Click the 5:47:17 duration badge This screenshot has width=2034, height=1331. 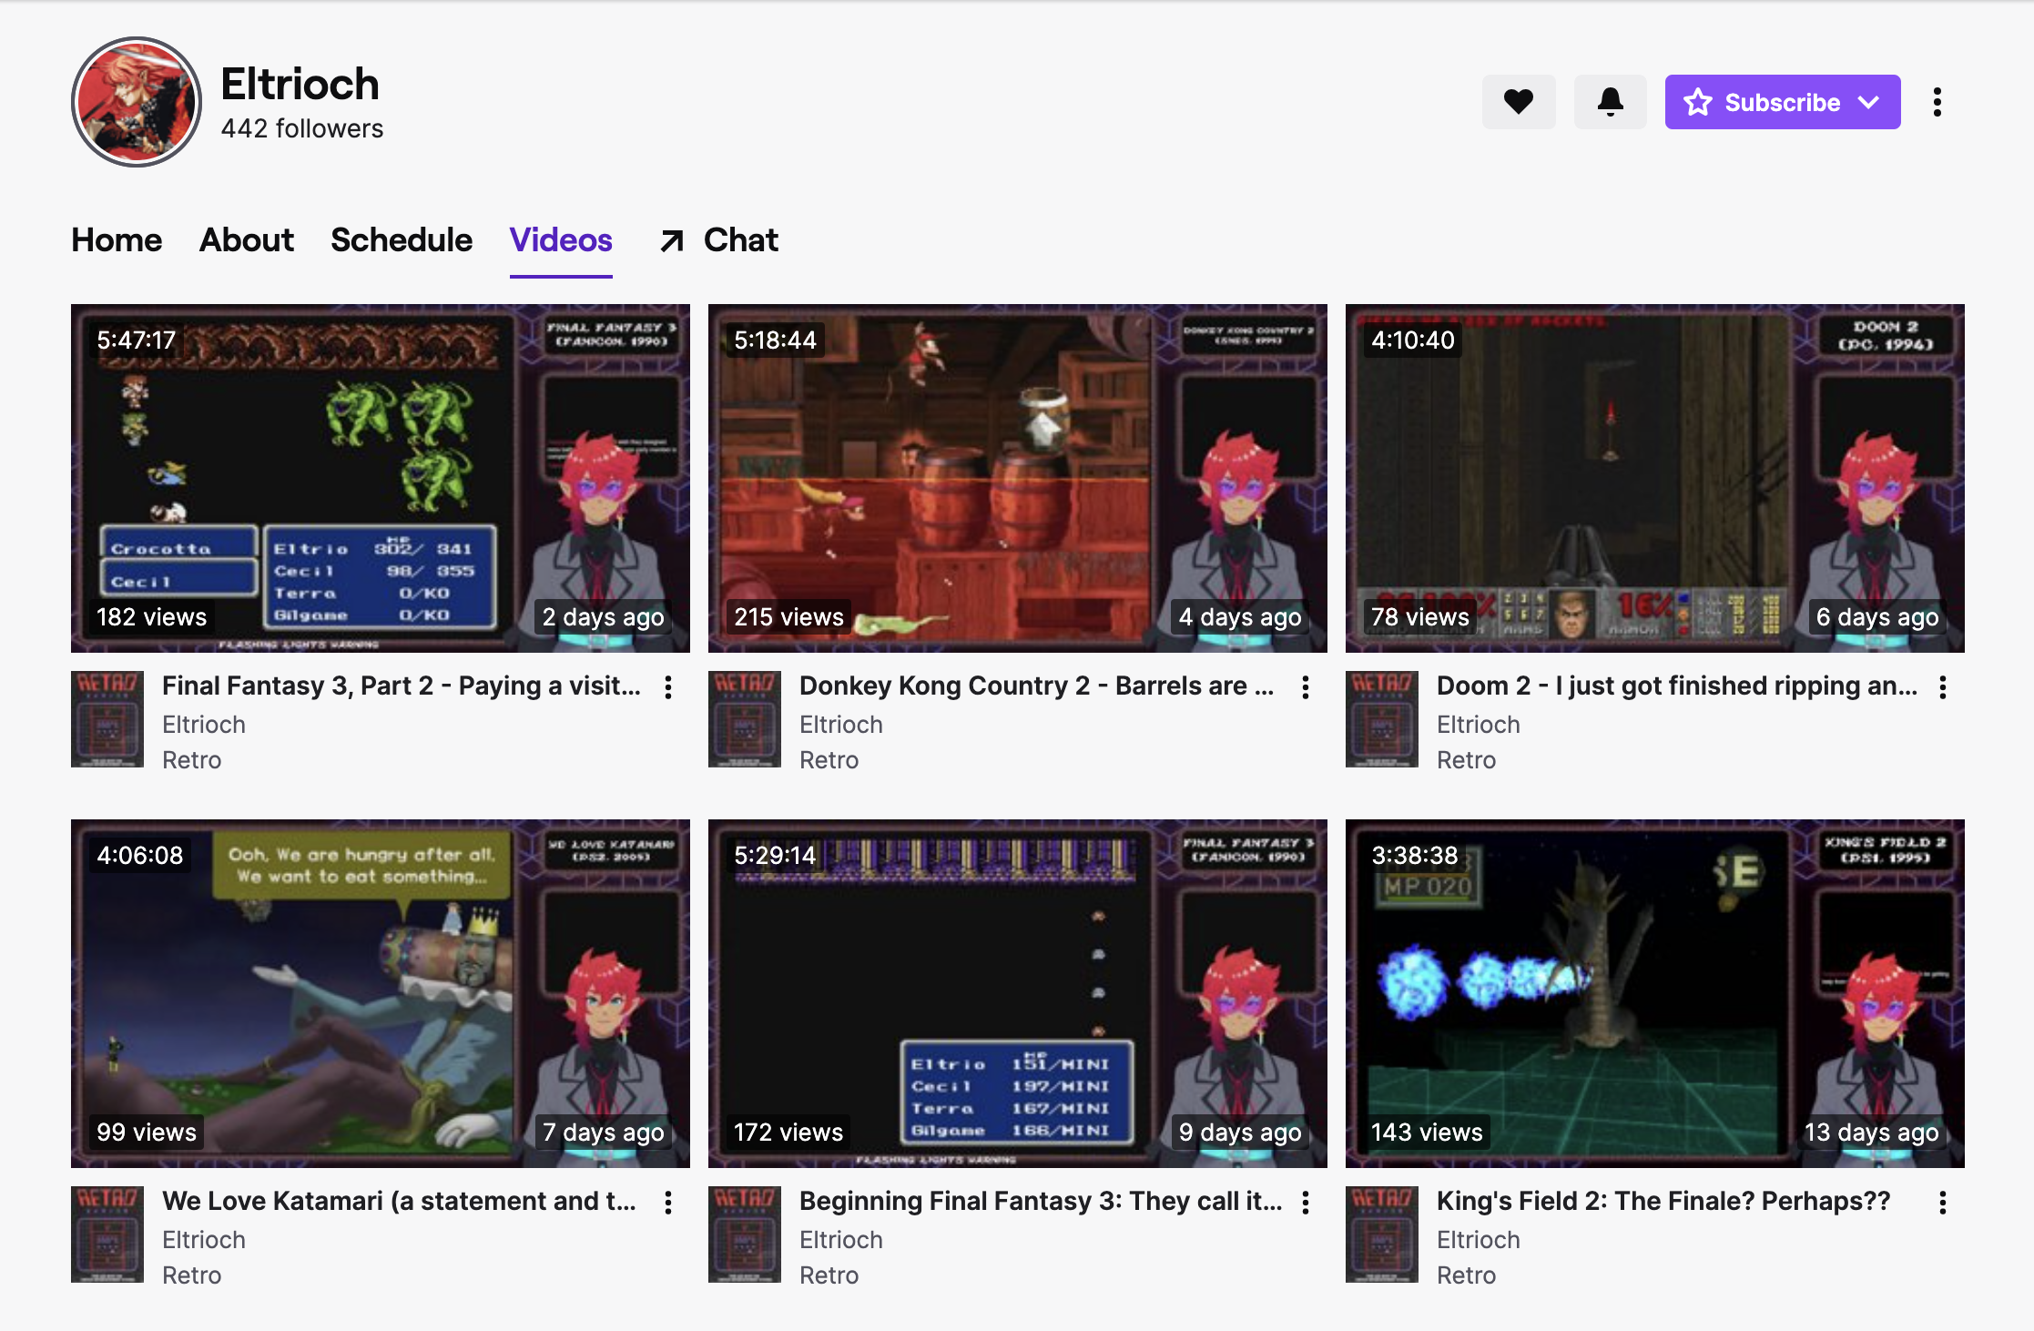(137, 340)
